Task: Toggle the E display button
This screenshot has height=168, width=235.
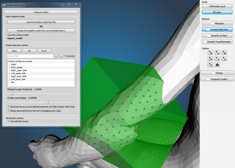Action: pos(210,53)
